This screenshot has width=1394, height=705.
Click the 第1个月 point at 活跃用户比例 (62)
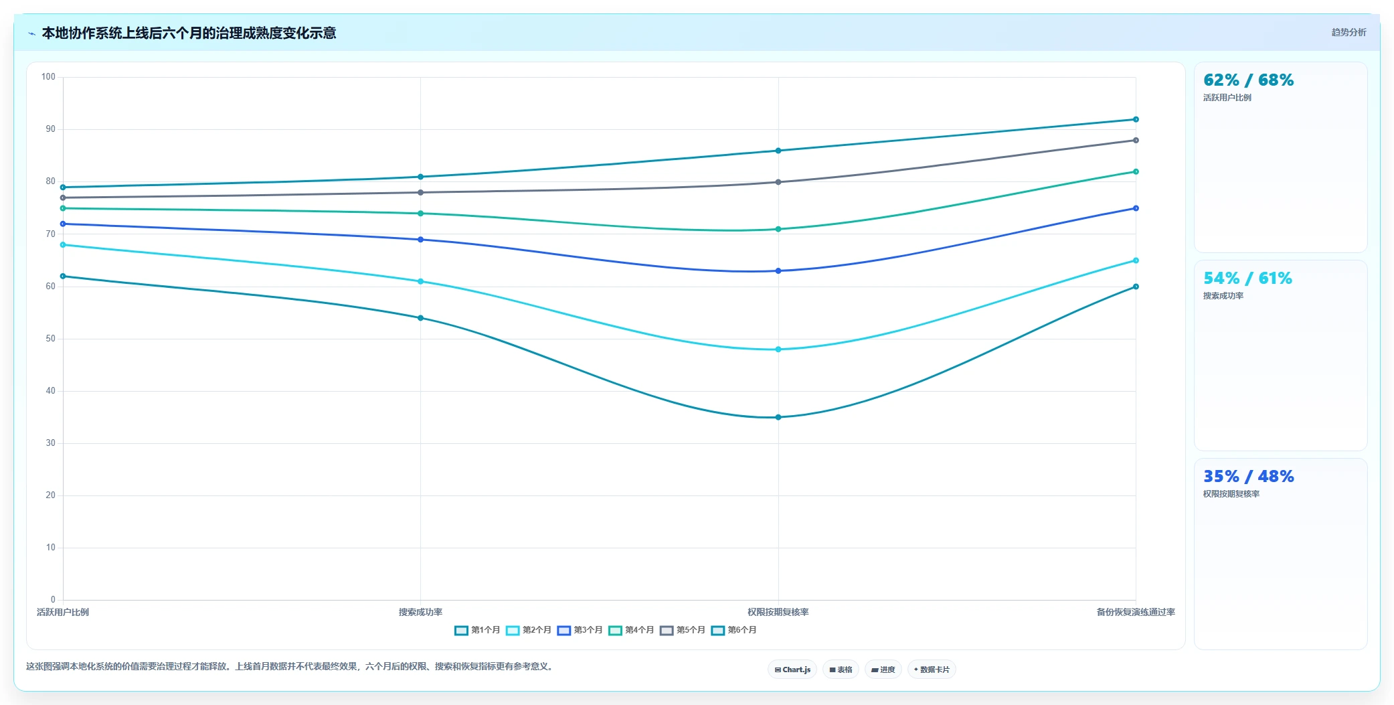click(63, 276)
